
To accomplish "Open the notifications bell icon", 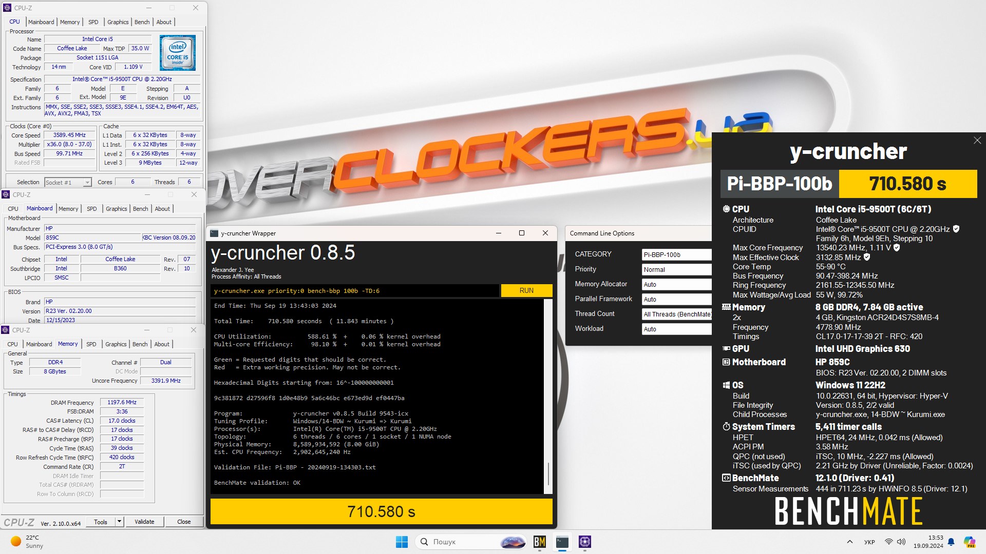I will point(951,542).
